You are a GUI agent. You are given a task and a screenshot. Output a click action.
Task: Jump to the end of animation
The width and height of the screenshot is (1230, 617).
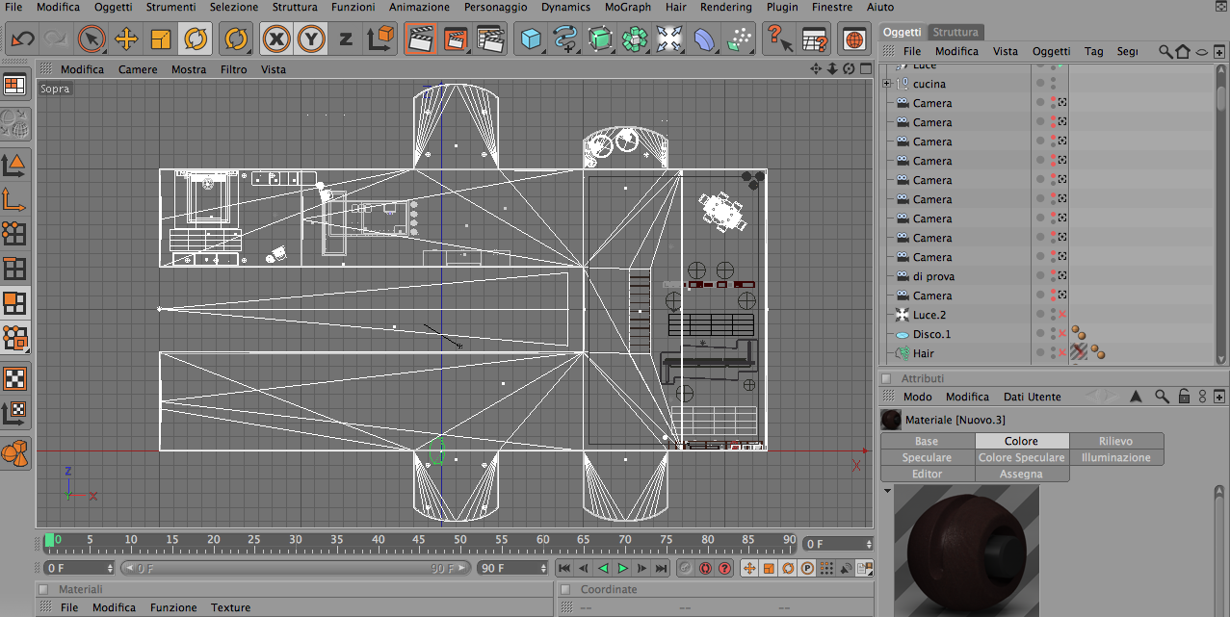(661, 569)
